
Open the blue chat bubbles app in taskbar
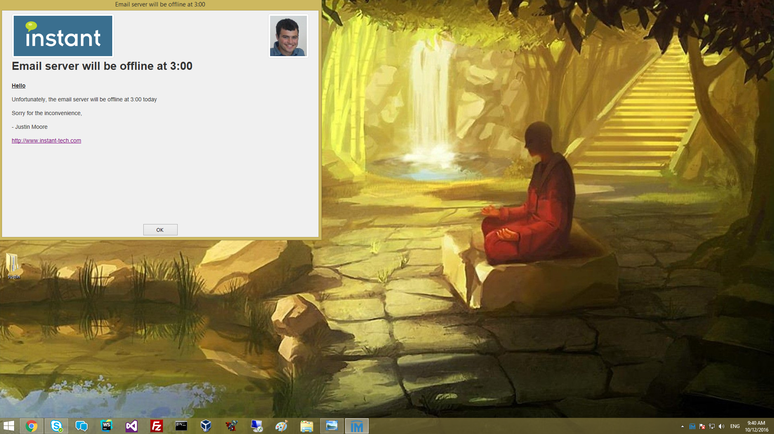tap(82, 426)
